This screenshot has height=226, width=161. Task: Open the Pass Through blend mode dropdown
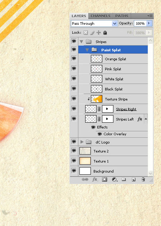(x=94, y=23)
